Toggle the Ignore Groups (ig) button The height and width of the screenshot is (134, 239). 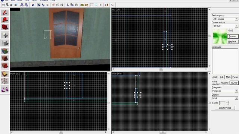pos(47,5)
